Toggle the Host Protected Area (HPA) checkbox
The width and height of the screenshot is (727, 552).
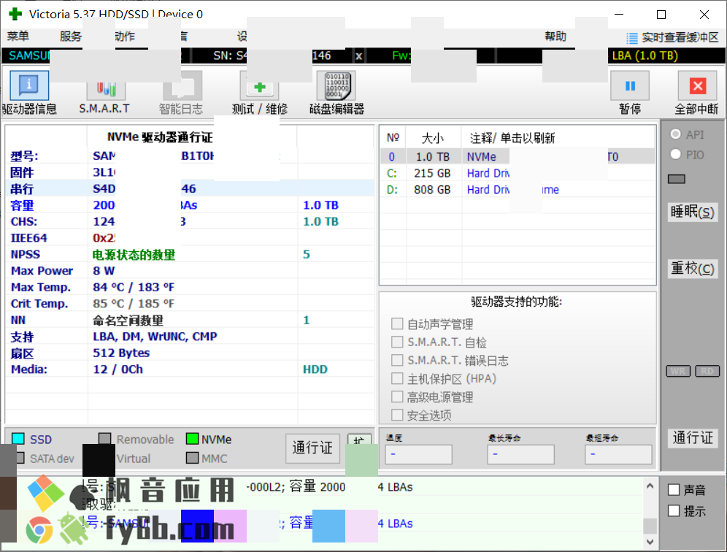tap(397, 378)
